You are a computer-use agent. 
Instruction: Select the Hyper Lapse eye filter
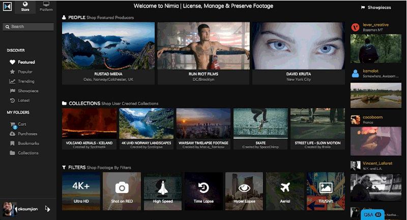tap(244, 191)
